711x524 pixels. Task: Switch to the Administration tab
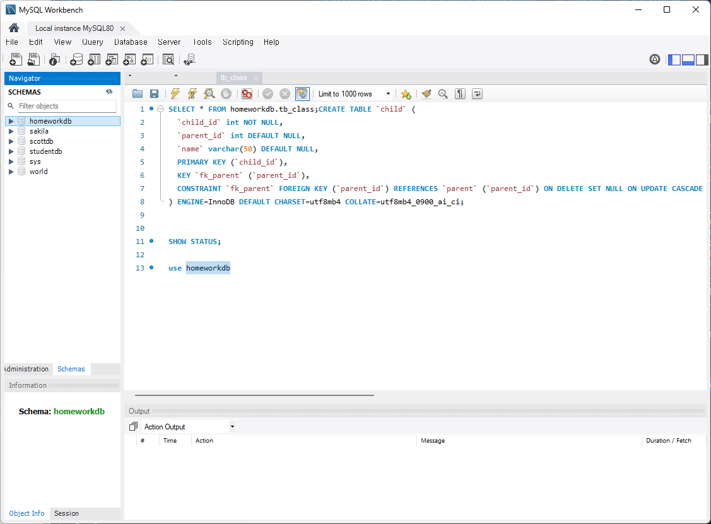tap(27, 369)
